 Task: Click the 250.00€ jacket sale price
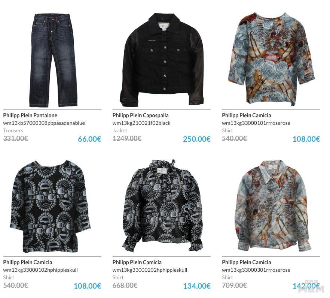196,139
